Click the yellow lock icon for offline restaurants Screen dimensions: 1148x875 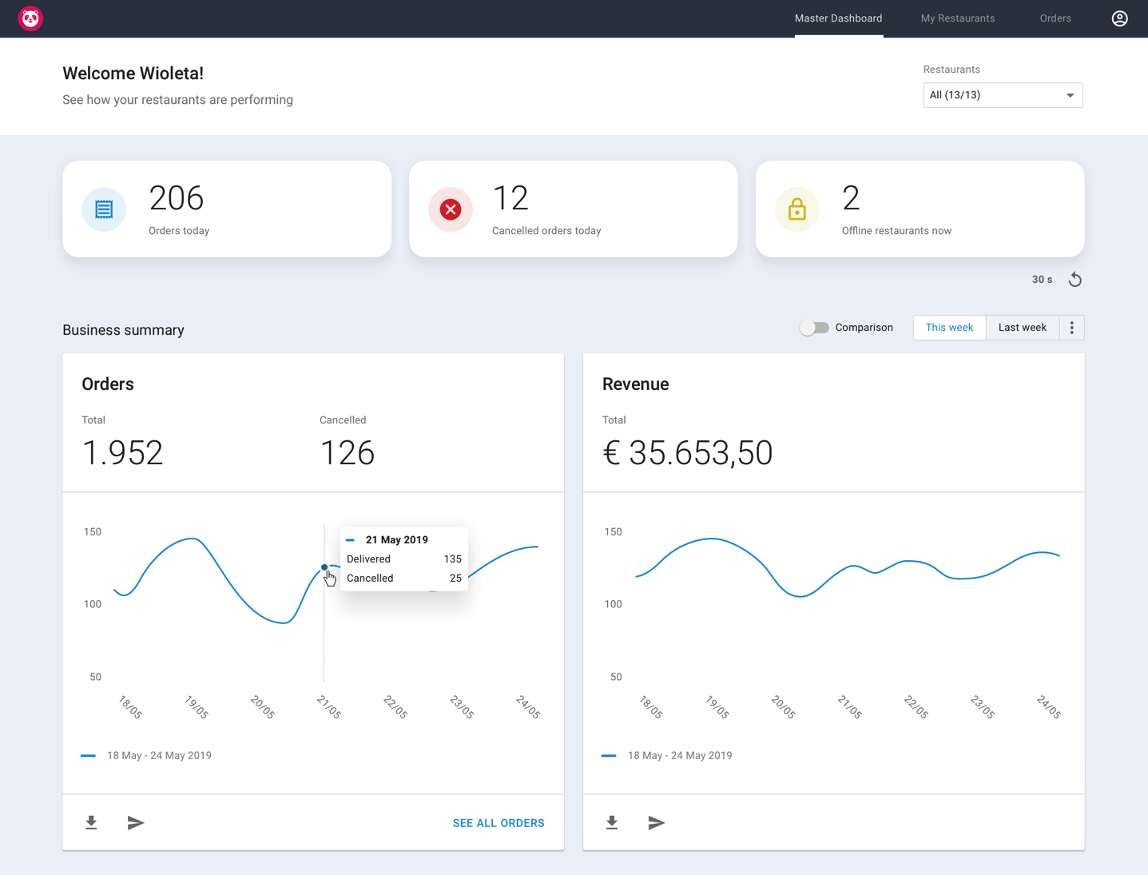796,209
